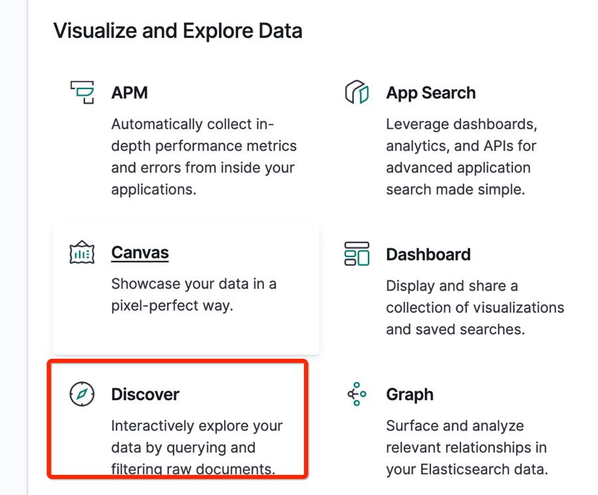The height and width of the screenshot is (495, 598).
Task: Click the APM description about performance metrics
Action: [x=204, y=157]
